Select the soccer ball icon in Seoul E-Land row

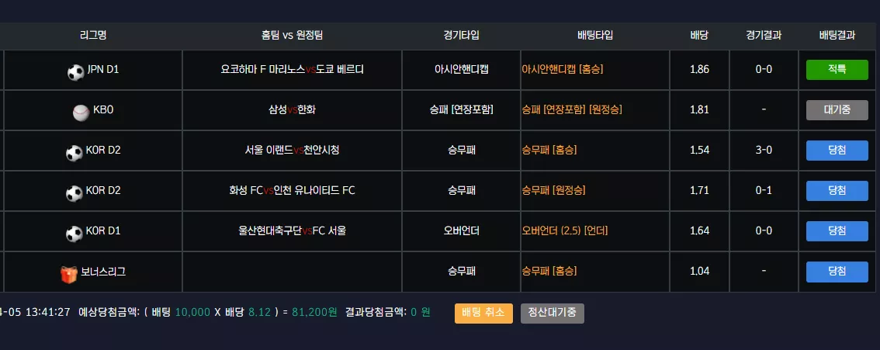tap(74, 153)
